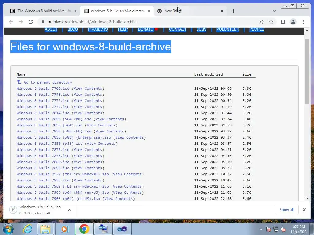The width and height of the screenshot is (314, 235).
Task: Download build 7963 (x64) (en-US).iso
Action: click(58, 199)
